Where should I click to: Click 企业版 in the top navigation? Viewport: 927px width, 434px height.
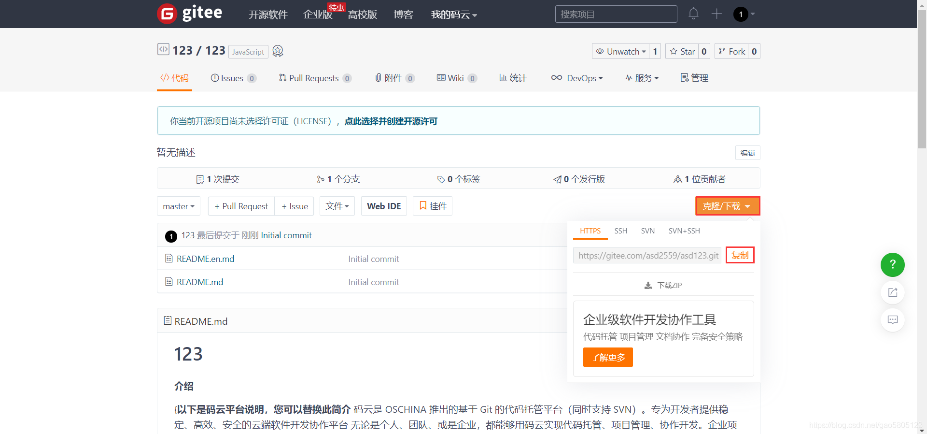pyautogui.click(x=318, y=14)
